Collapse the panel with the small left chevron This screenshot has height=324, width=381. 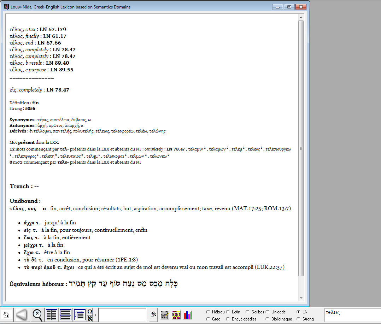(95, 315)
